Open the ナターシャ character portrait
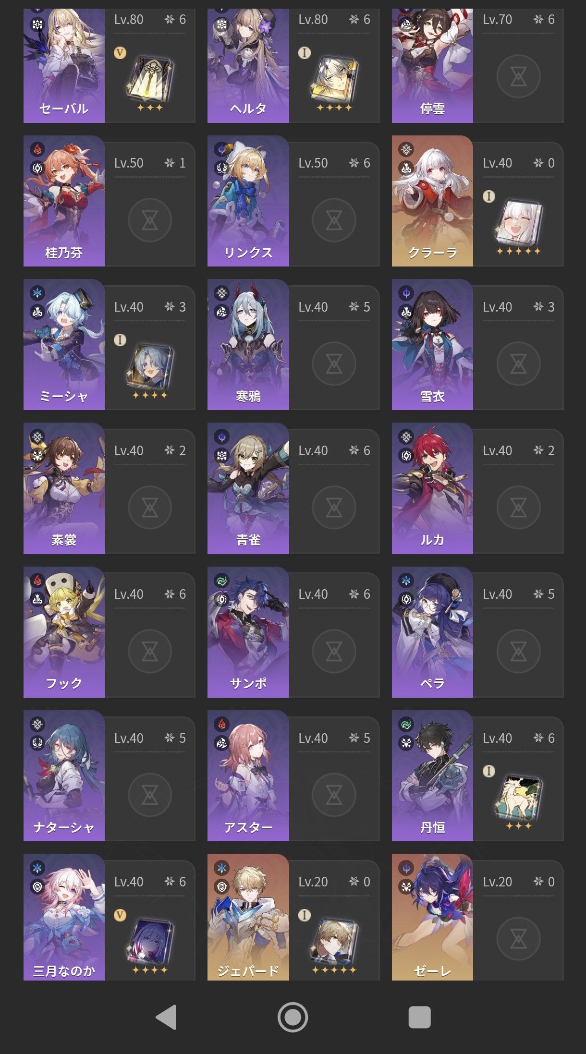 [64, 775]
